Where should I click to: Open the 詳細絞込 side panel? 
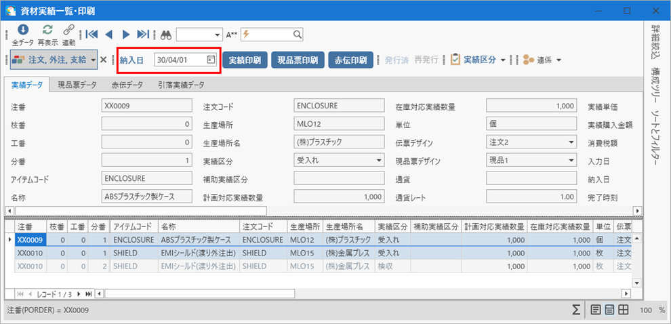(x=655, y=41)
